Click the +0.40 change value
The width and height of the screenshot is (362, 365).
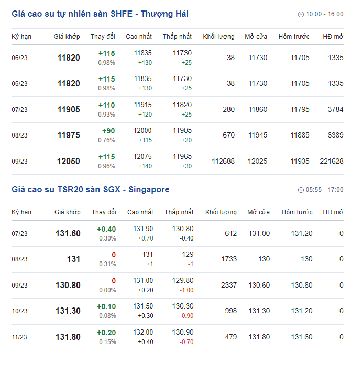106,229
